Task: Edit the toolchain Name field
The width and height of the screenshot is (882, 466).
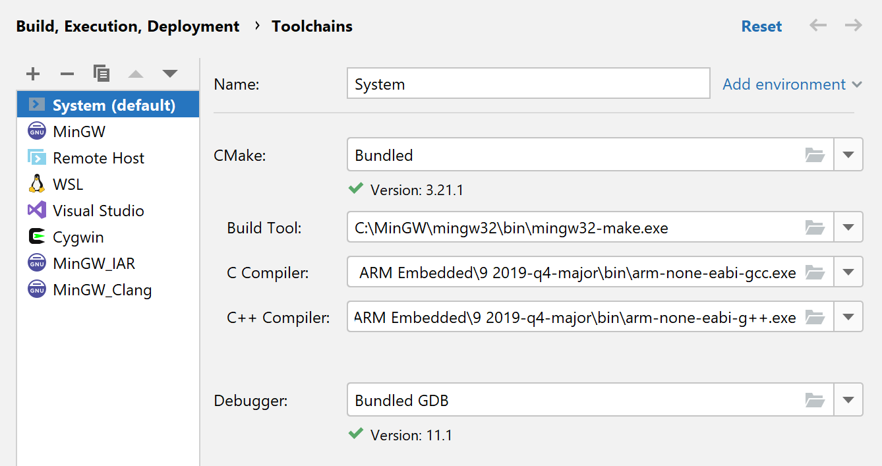Action: click(527, 83)
